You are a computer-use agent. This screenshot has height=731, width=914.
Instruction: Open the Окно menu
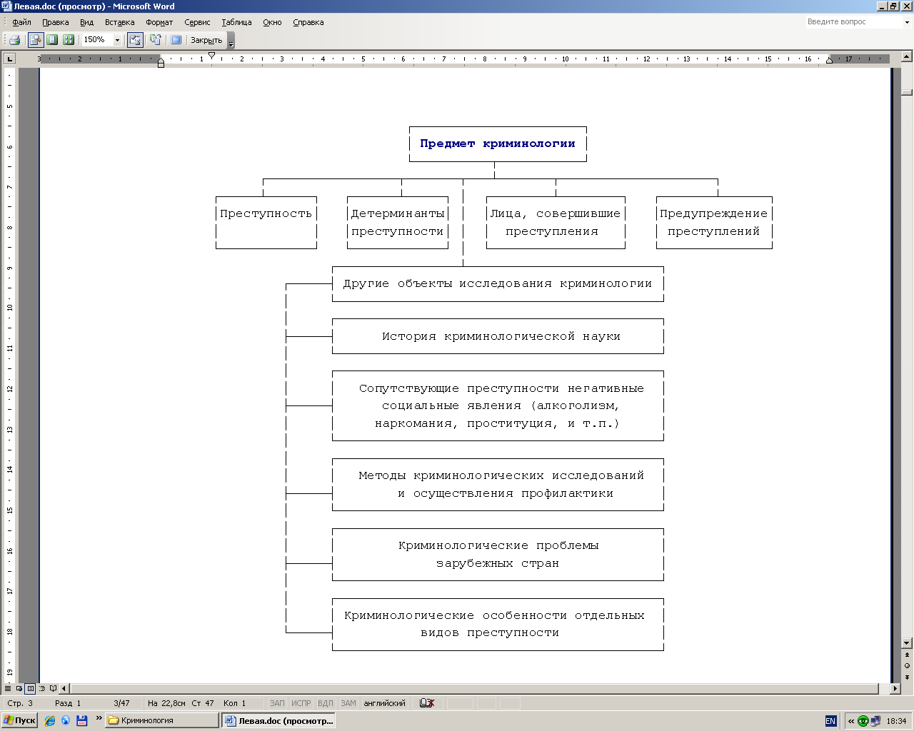point(272,22)
